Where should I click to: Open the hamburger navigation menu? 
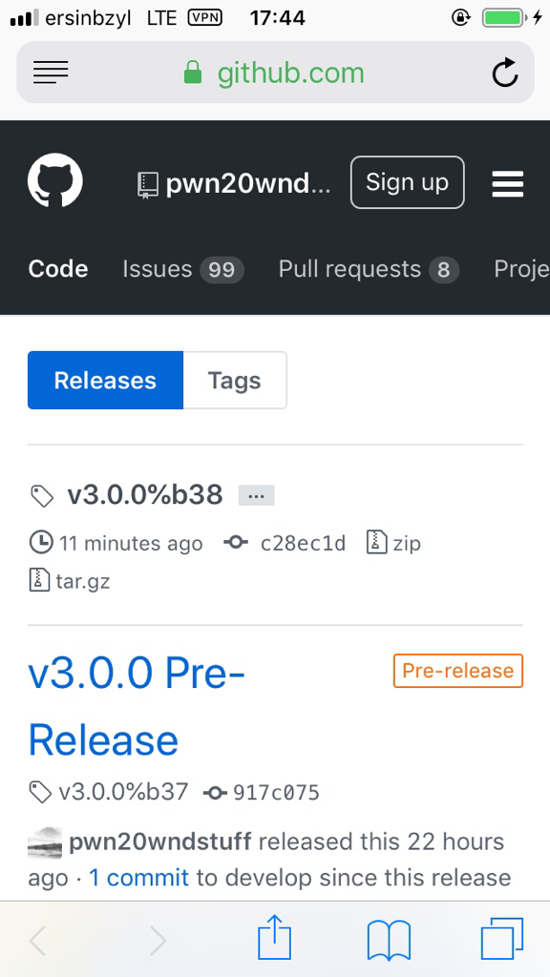508,184
